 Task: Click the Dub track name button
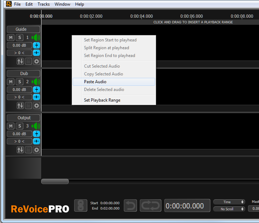coord(23,74)
